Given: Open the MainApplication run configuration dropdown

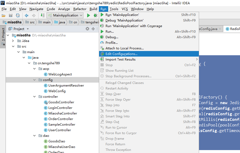Looking at the screenshot, I should tap(65, 15).
